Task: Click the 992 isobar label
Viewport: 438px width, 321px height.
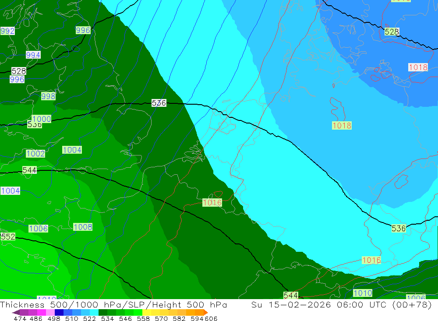Action: point(7,31)
